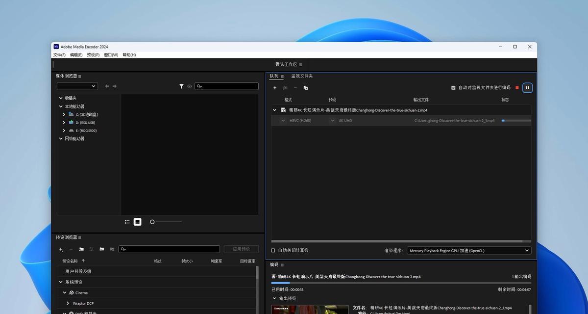The image size is (588, 314).
Task: Duplicate the selected queue item
Action: tap(306, 88)
